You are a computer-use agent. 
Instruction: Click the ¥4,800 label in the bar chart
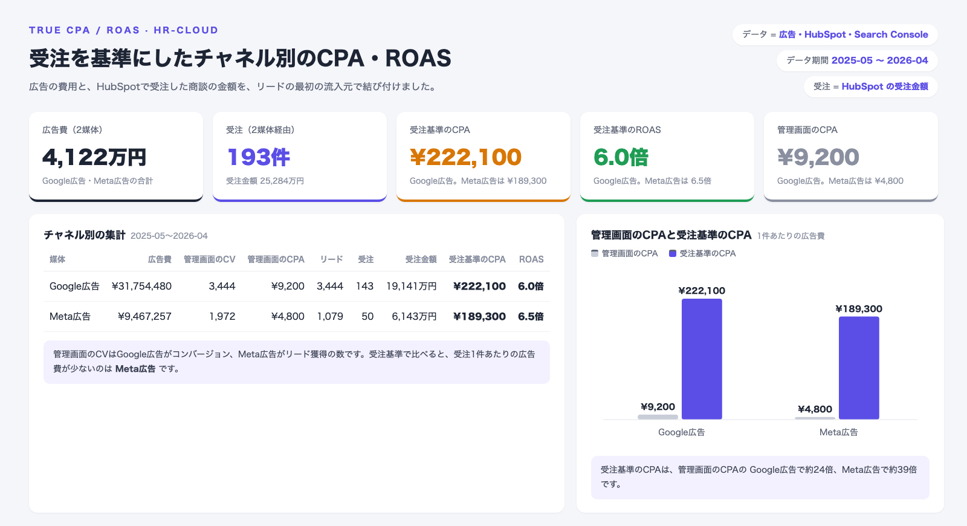click(815, 409)
